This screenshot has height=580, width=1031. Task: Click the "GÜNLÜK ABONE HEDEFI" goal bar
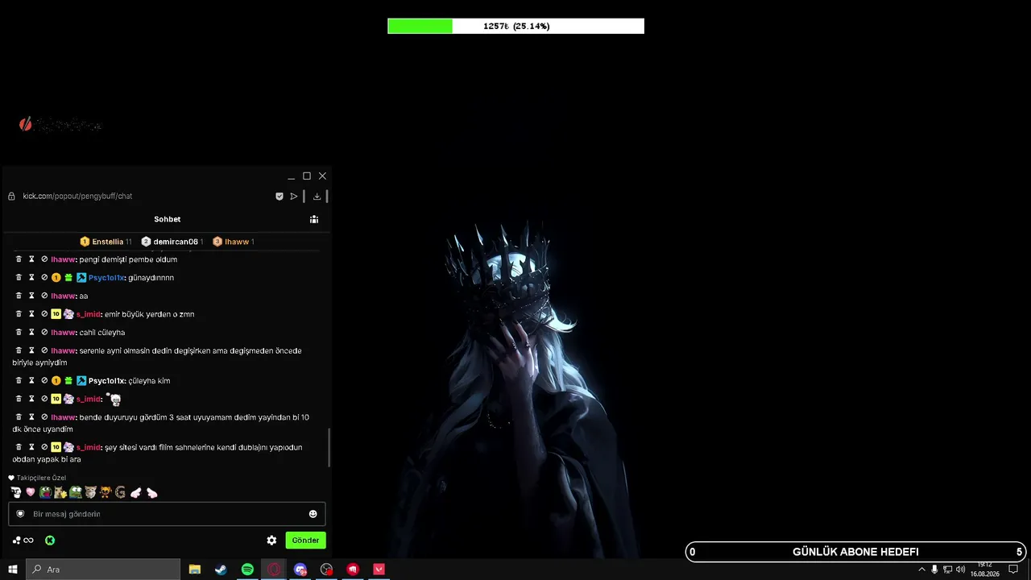[x=855, y=552]
